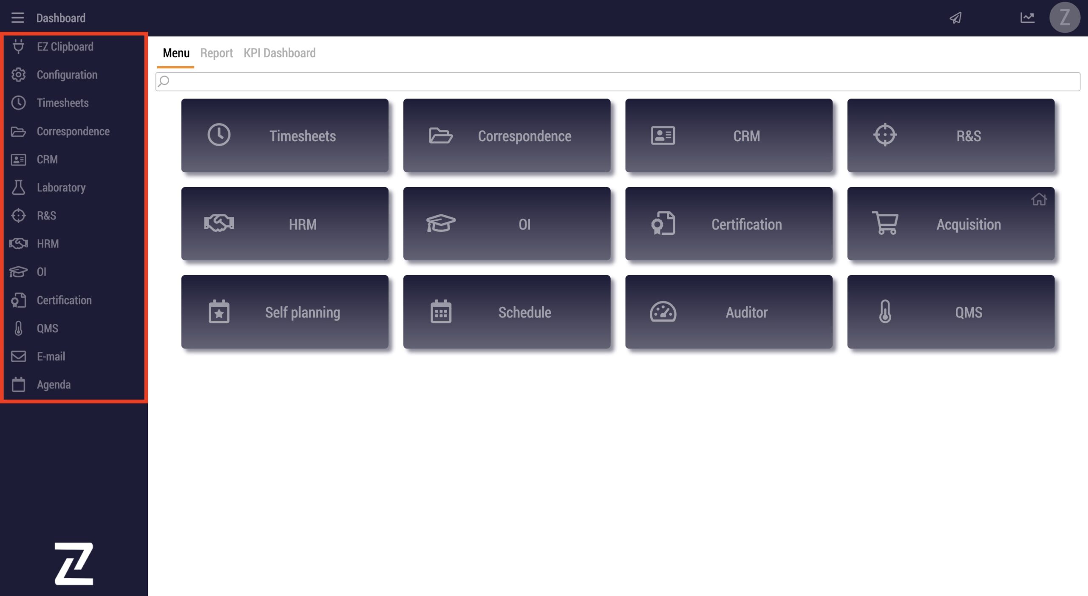This screenshot has height=596, width=1088.
Task: Switch to the KPI Dashboard tab
Action: coord(279,53)
